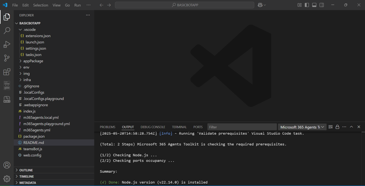Go back with the left arrow
This screenshot has height=186, width=365.
coord(101,5)
